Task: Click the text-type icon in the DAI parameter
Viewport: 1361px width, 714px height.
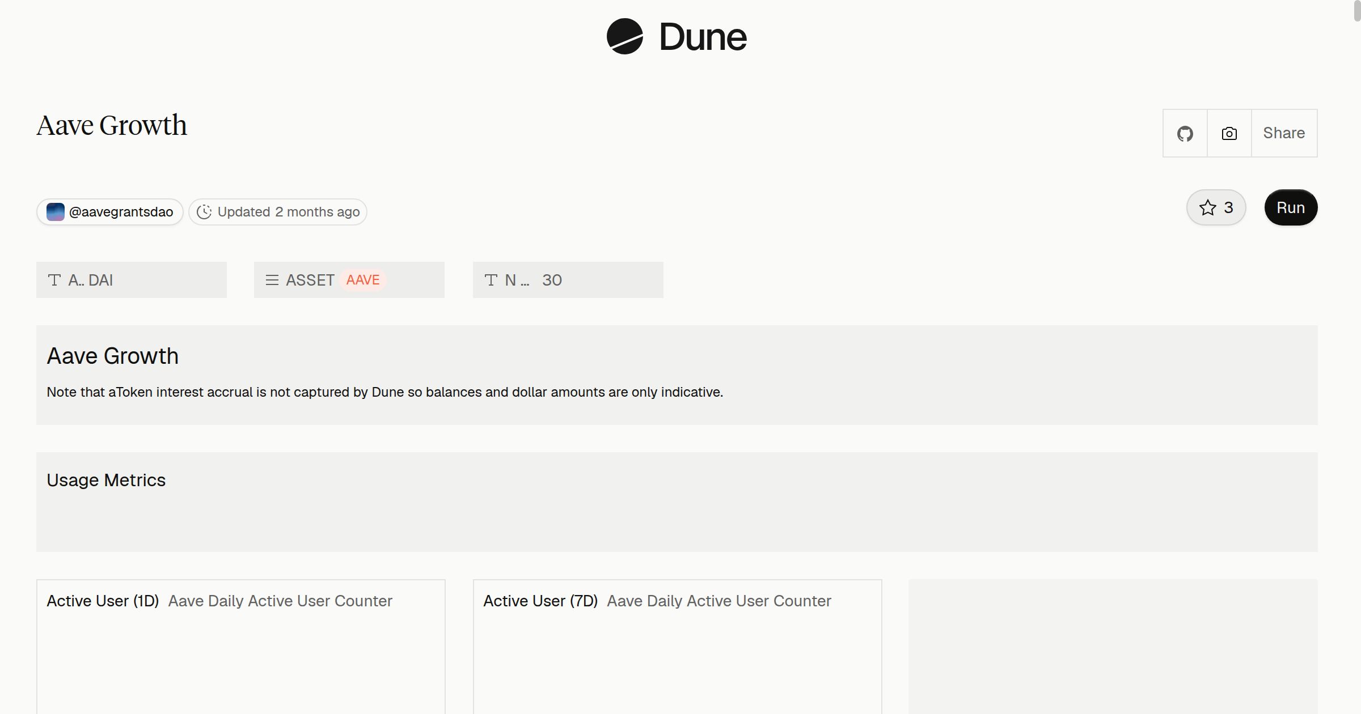Action: (54, 280)
